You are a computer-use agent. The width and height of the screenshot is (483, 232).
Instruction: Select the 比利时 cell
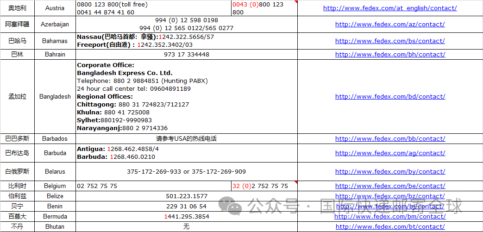coord(17,186)
